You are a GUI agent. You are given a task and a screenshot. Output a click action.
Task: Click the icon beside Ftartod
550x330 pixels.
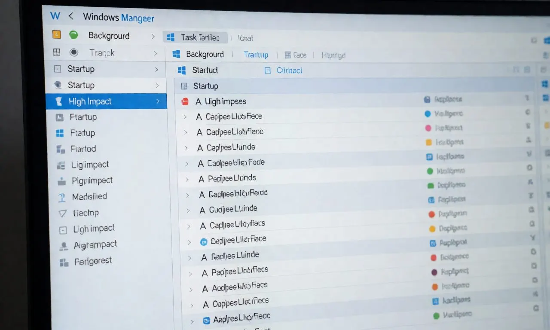click(x=61, y=149)
